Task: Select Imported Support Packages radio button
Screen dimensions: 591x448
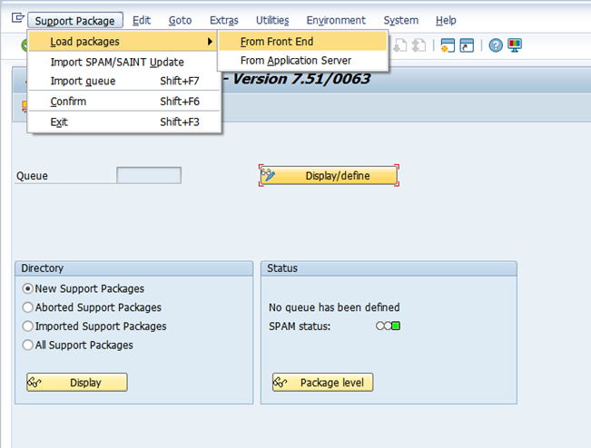Action: pos(27,326)
